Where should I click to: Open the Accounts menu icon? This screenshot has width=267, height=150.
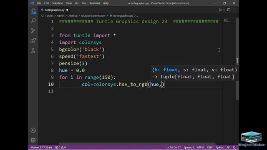pos(33,130)
